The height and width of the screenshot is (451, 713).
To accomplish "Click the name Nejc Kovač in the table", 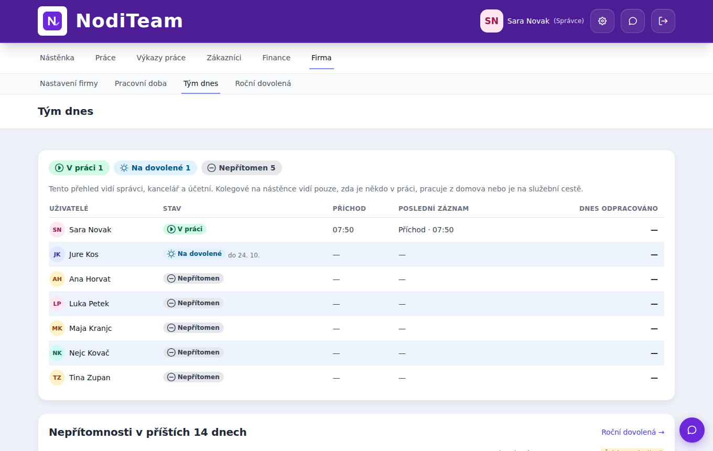I will point(89,353).
